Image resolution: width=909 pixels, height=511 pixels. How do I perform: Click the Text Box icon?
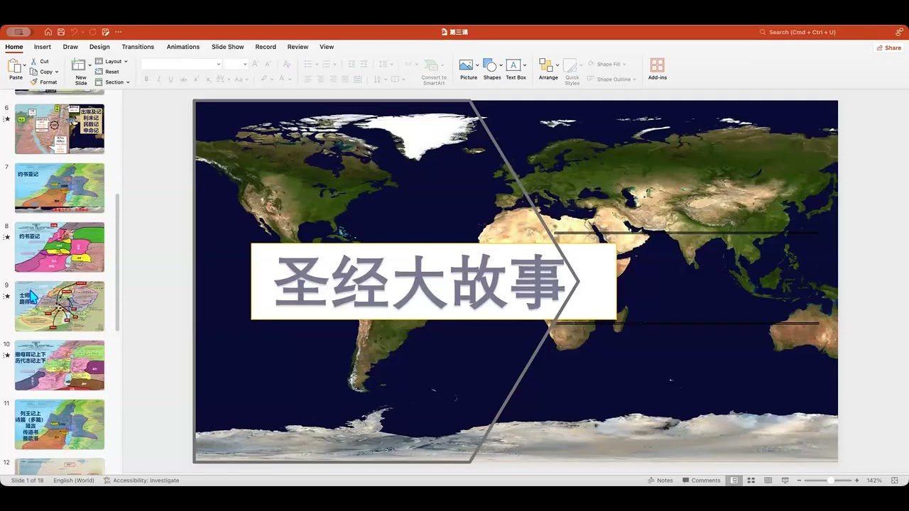(x=513, y=65)
